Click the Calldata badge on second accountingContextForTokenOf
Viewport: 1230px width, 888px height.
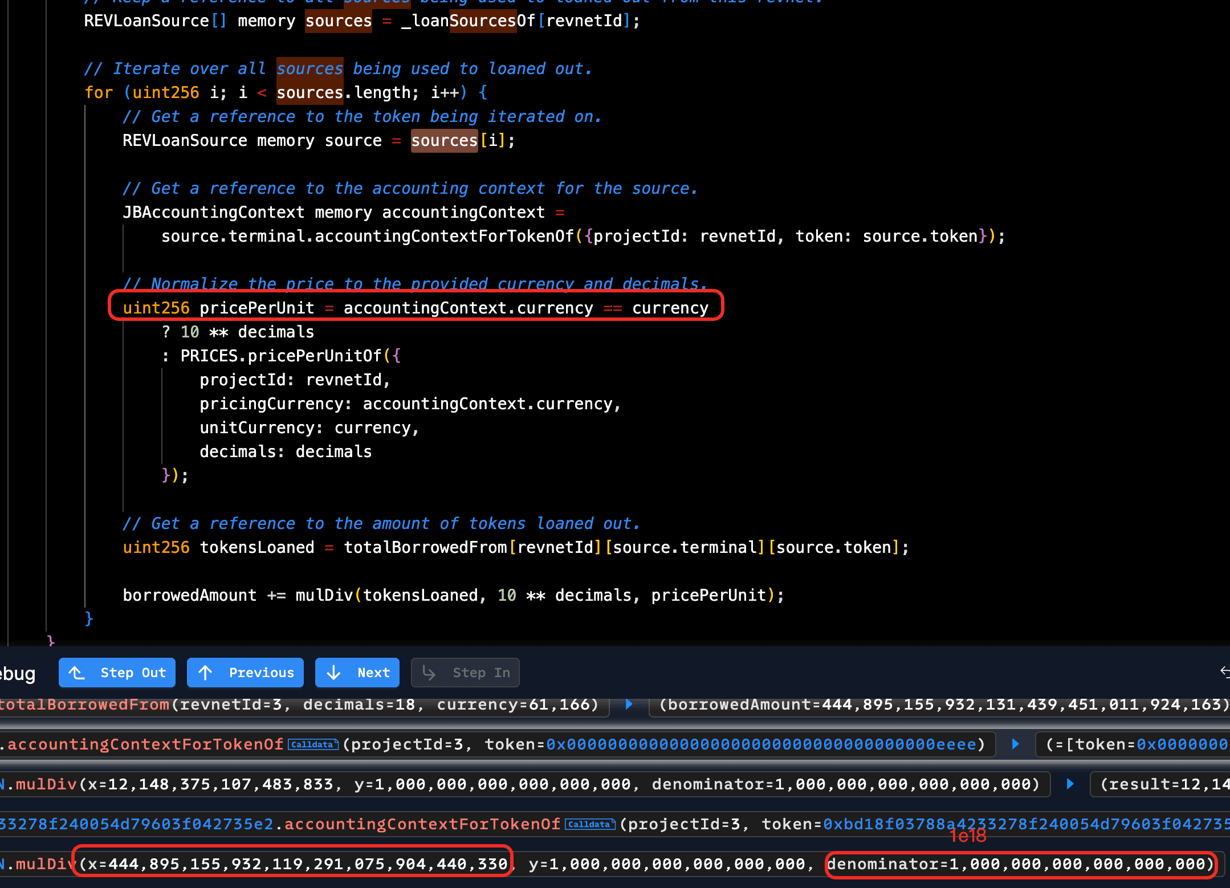590,824
